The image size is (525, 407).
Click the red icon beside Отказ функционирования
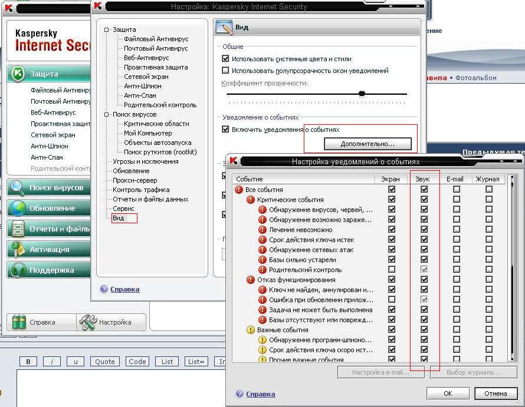click(x=251, y=280)
